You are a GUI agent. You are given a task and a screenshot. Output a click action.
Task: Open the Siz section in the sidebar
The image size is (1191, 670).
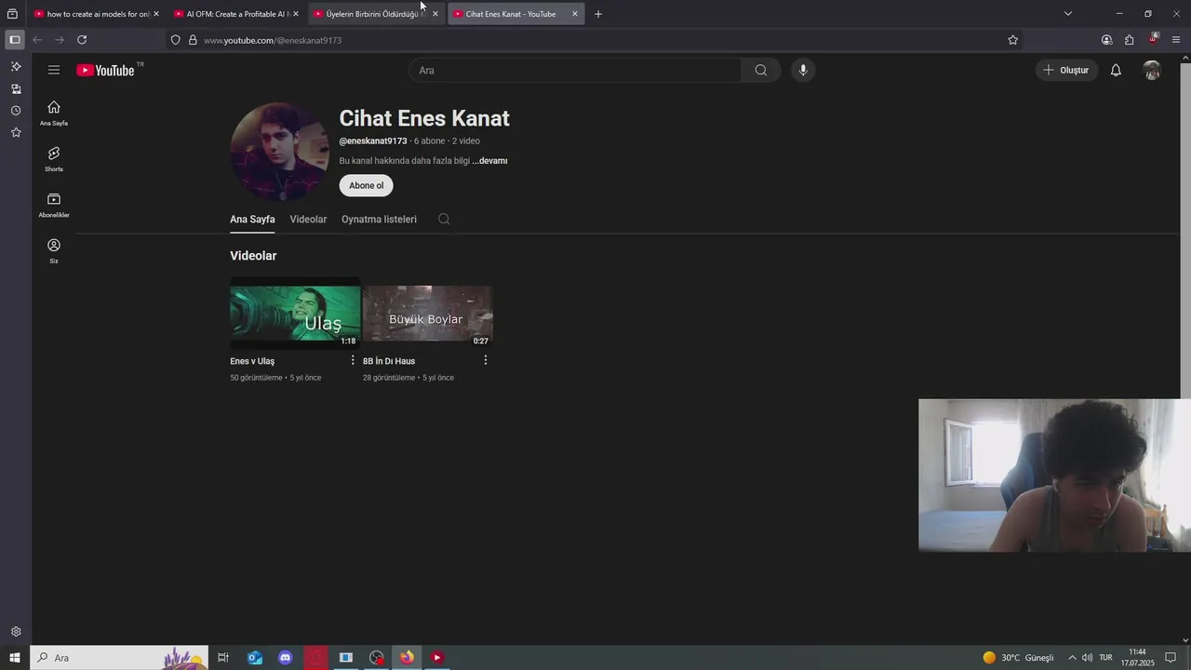tap(54, 250)
